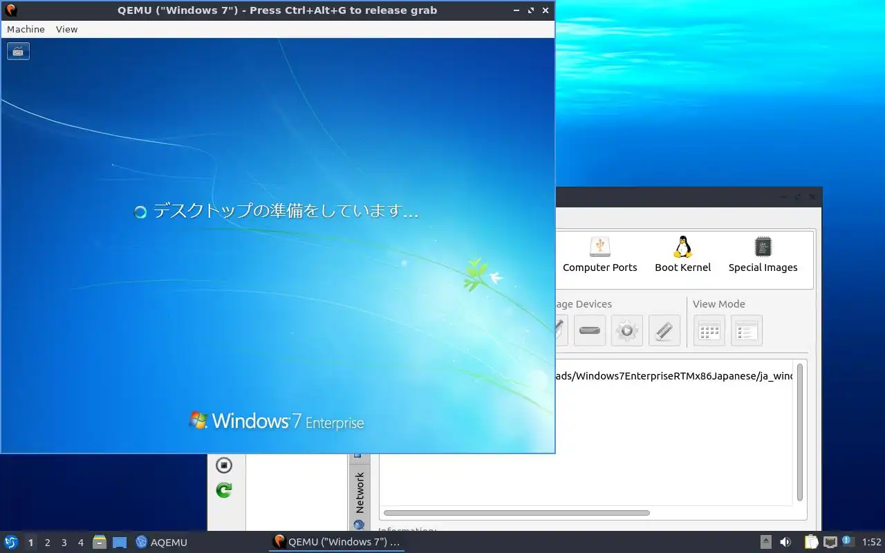Click the stop VM icon in AQEMU

224,465
